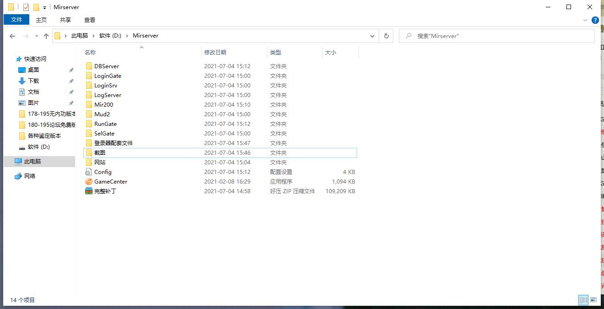Click the 软件 (D:) breadcrumb segment
This screenshot has height=309, width=604.
[x=110, y=36]
